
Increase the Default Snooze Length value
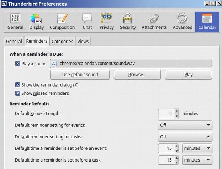click(x=176, y=111)
